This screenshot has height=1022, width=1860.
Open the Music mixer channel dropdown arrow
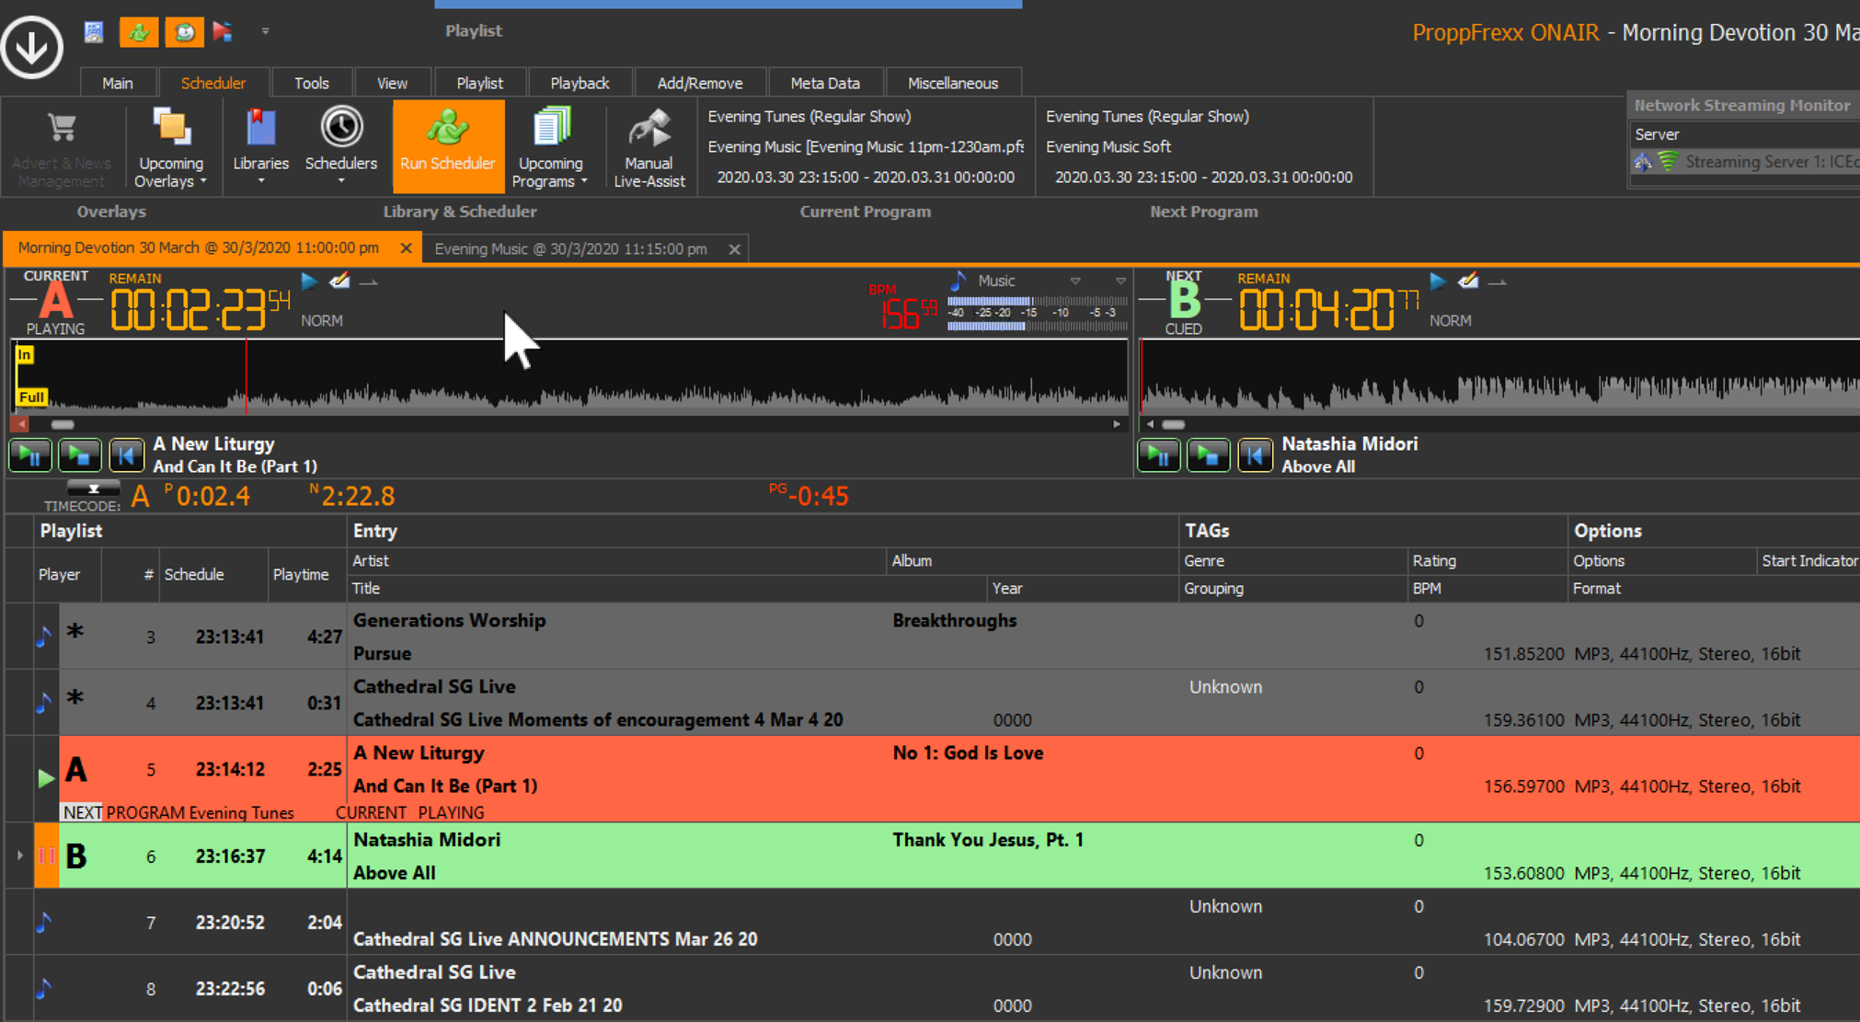point(1074,281)
